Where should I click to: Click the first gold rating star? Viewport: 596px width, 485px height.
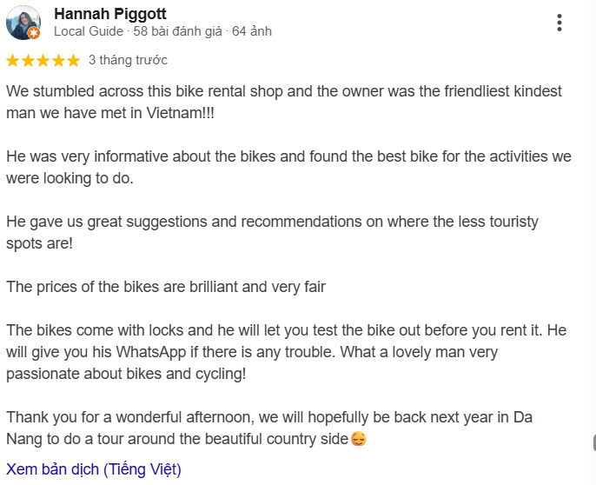(12, 61)
